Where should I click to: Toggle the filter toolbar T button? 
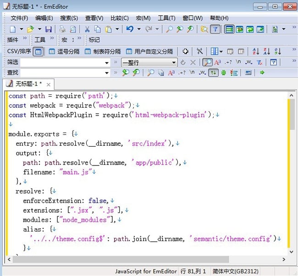click(x=215, y=29)
